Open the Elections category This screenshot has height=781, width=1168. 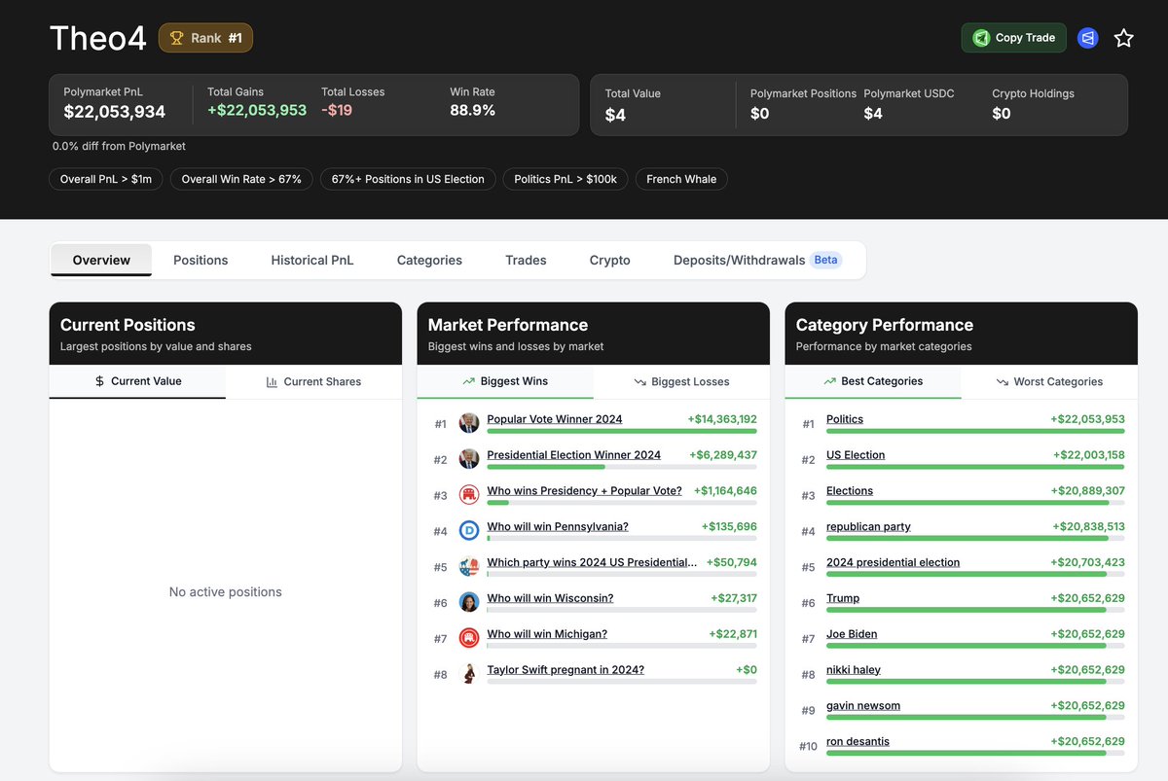coord(850,491)
